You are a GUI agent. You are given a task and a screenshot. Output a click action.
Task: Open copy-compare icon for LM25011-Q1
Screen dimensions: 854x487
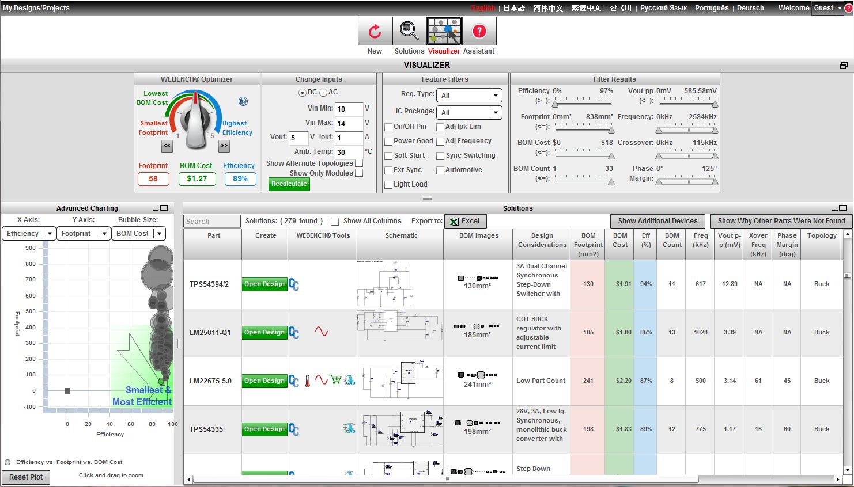click(x=294, y=333)
